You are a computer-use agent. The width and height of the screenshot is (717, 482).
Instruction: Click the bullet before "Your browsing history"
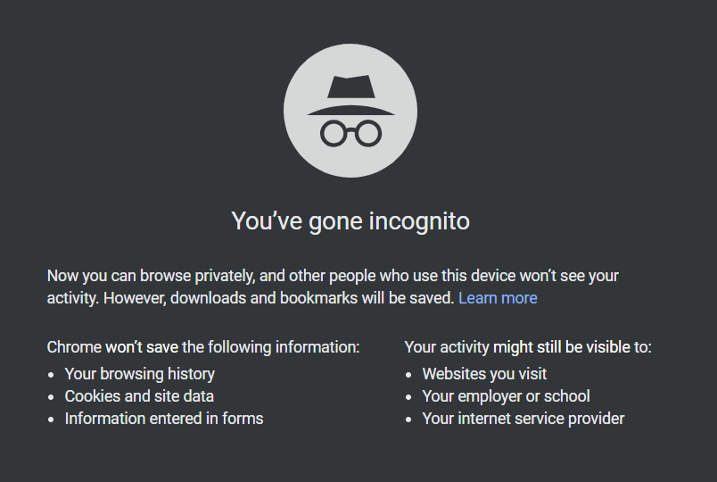[51, 375]
